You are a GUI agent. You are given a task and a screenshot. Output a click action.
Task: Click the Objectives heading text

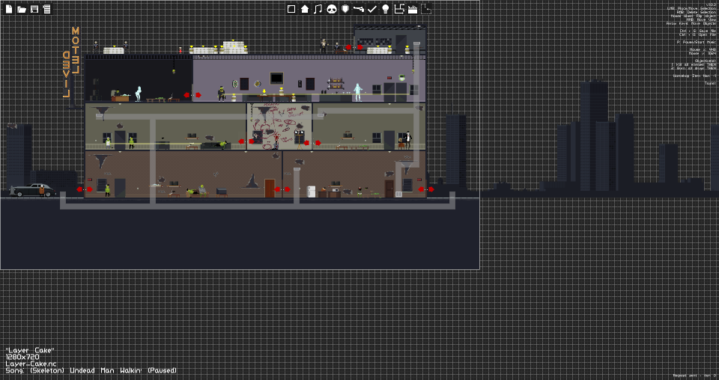coord(705,61)
